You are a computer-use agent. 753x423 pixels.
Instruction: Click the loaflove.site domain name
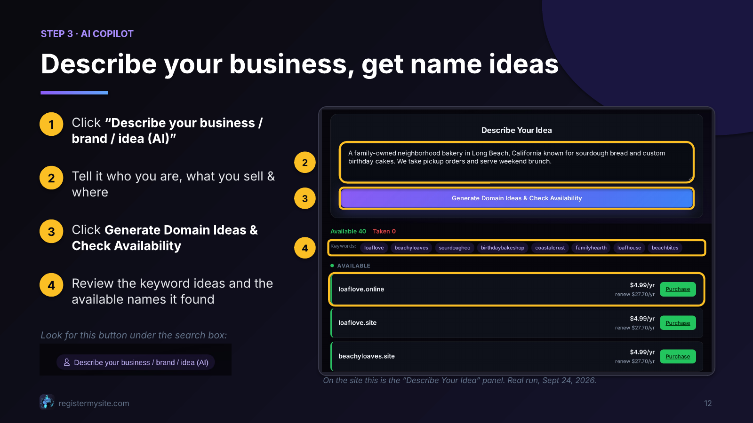(357, 323)
